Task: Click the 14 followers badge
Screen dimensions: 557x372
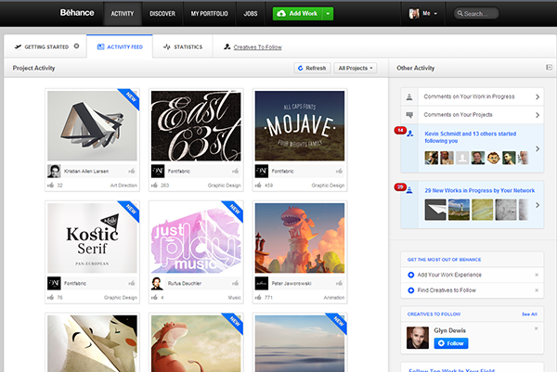Action: 400,130
